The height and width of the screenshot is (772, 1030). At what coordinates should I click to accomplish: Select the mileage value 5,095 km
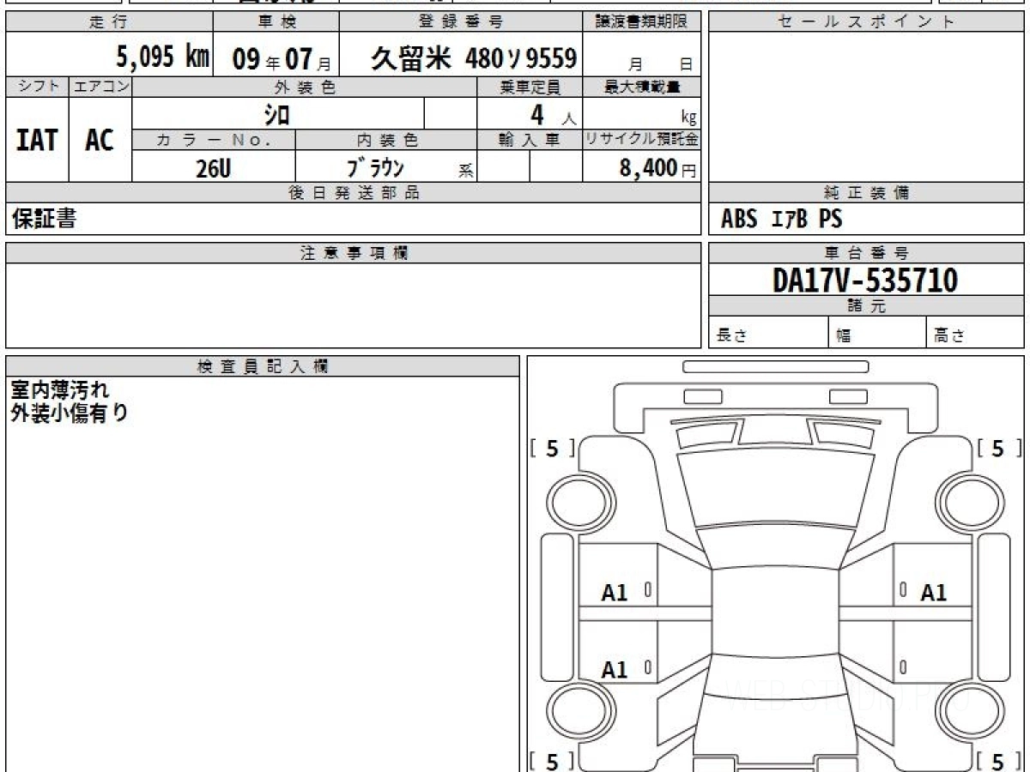click(162, 58)
